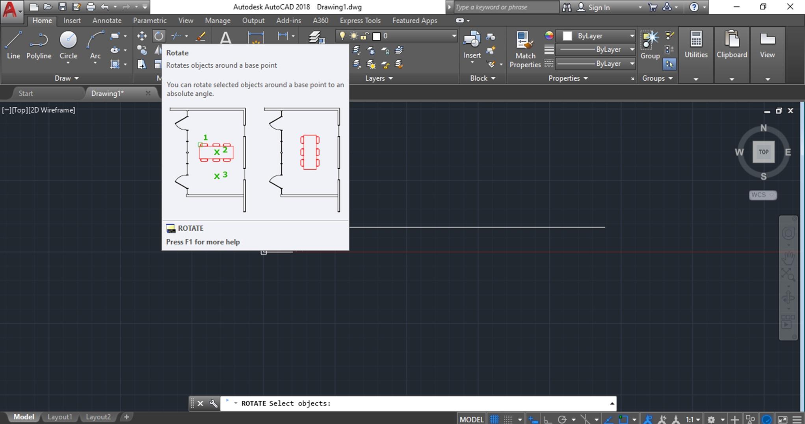Select the Arc tool
Viewport: 805px width, 424px height.
pyautogui.click(x=95, y=45)
